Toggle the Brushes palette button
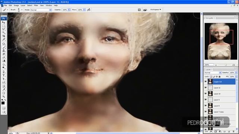Screen dimensions: 239x134 click(139, 10)
